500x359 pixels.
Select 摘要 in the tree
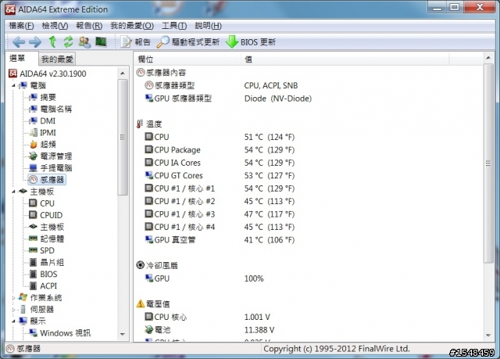(43, 97)
